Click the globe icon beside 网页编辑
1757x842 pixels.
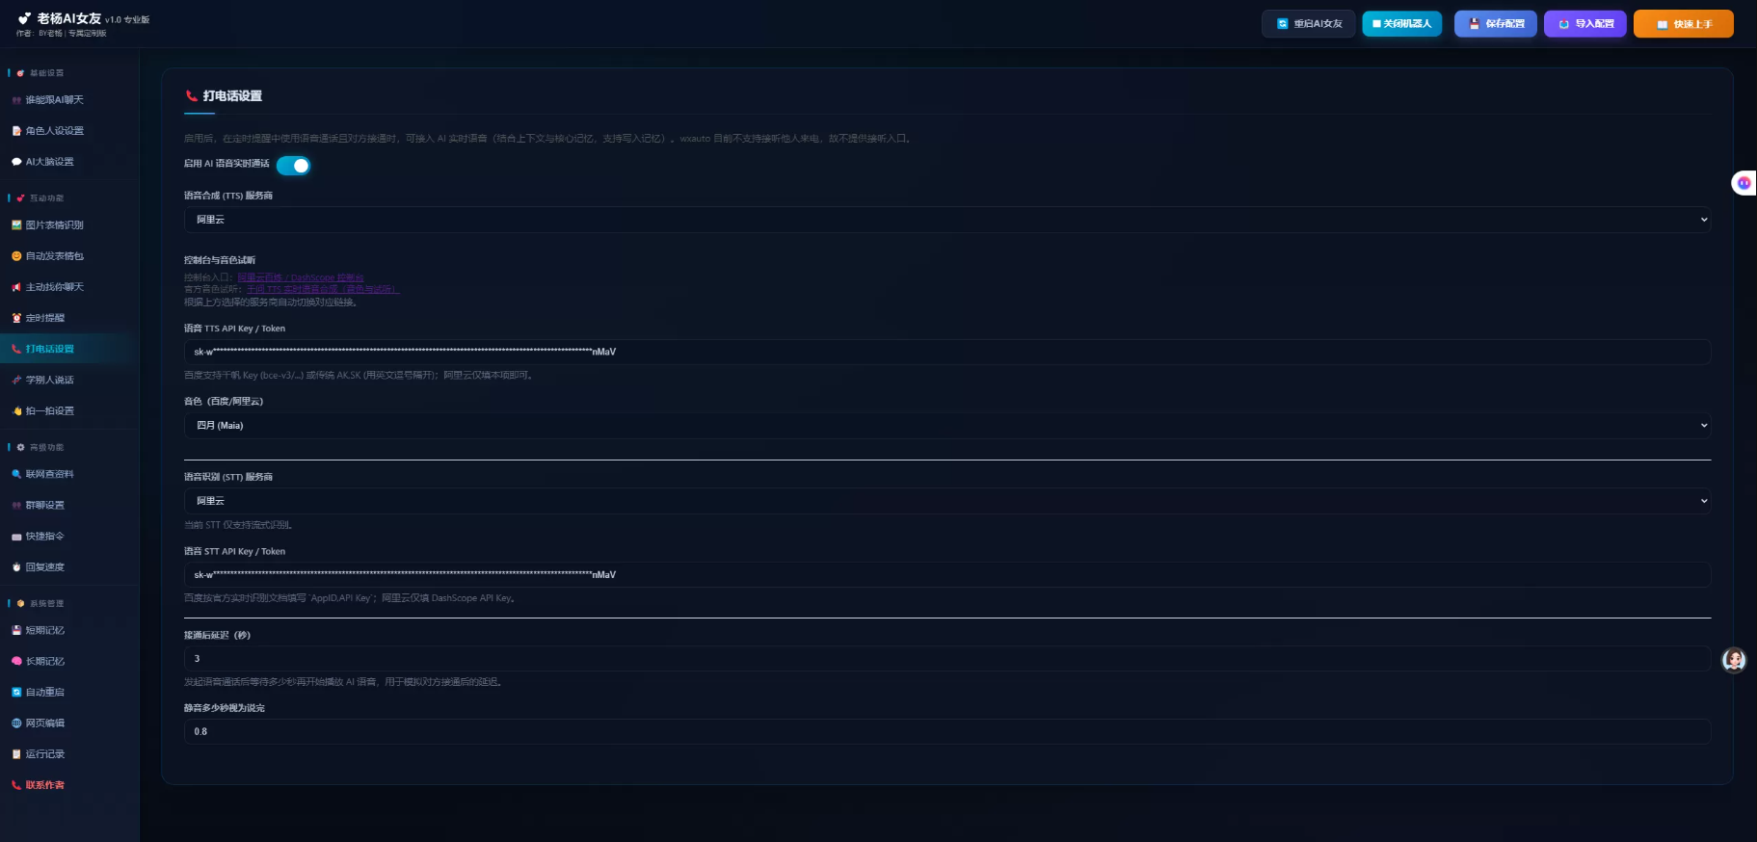(16, 724)
